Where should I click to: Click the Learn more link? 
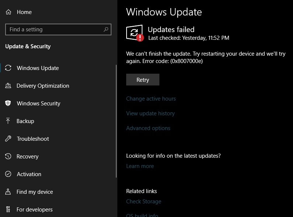(140, 166)
